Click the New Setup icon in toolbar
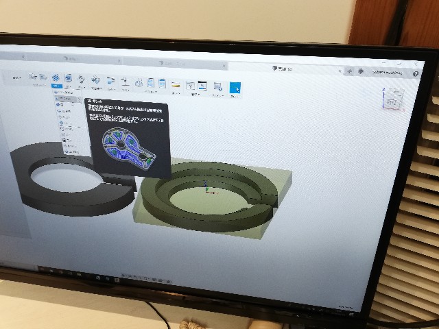The image size is (439, 329). tap(33, 76)
